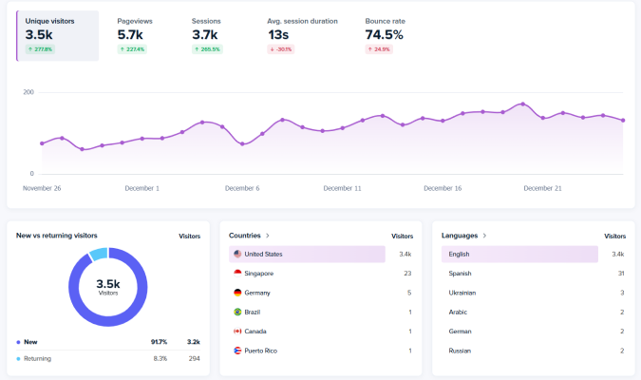The image size is (641, 380).
Task: Expand the Countries chevron arrow
Action: click(x=268, y=235)
